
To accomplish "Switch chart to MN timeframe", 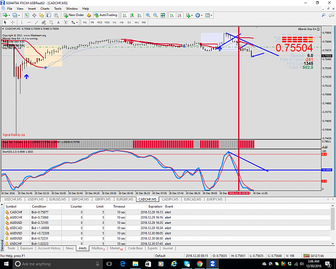I will [144, 22].
